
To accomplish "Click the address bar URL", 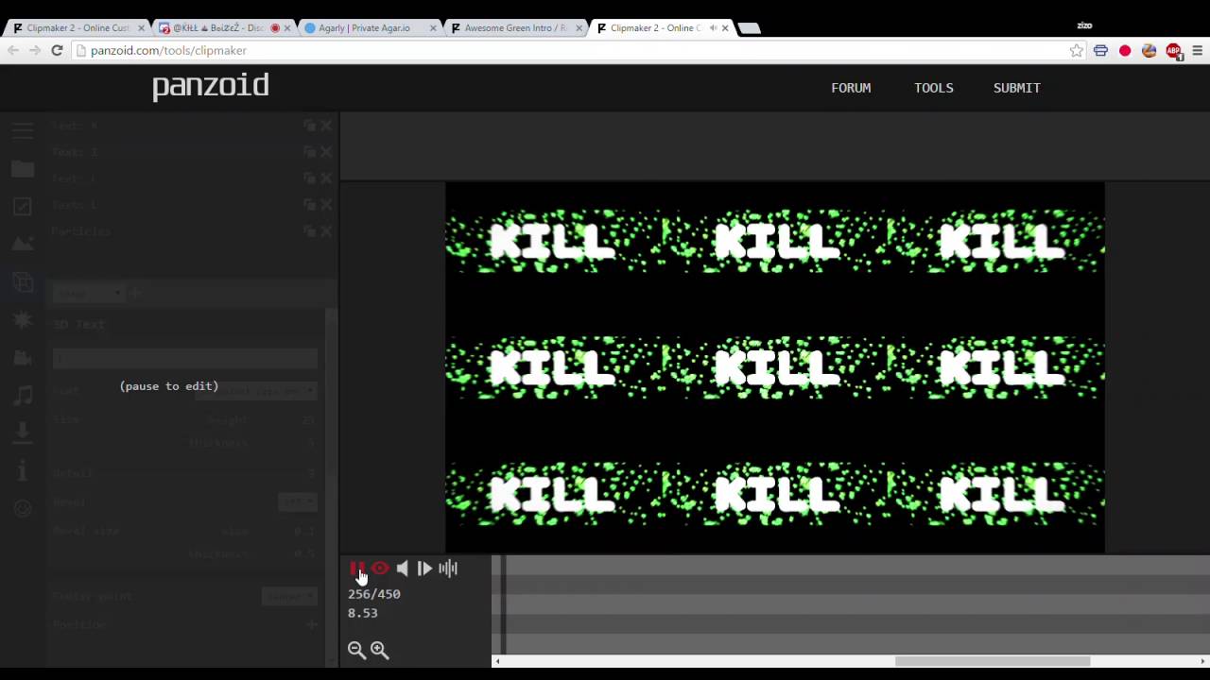I will [x=168, y=51].
